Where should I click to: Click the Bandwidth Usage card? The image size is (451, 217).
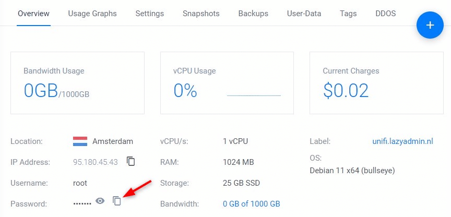click(x=77, y=83)
